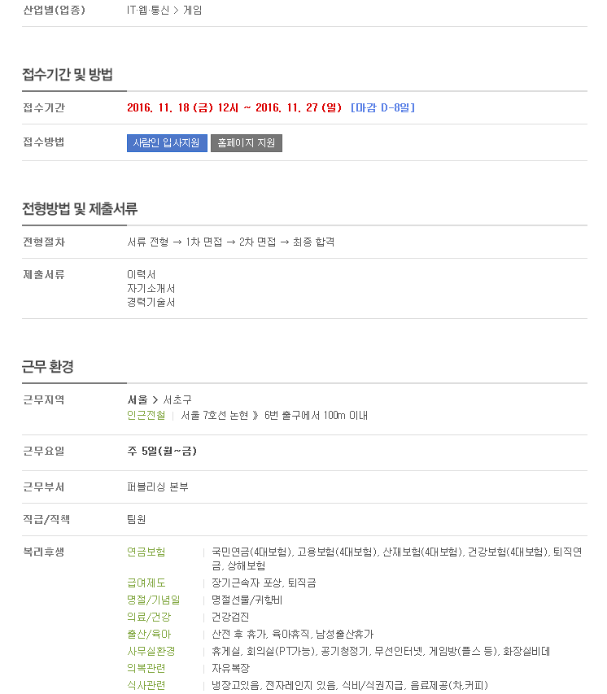
Task: Click the application period date text
Action: point(234,107)
